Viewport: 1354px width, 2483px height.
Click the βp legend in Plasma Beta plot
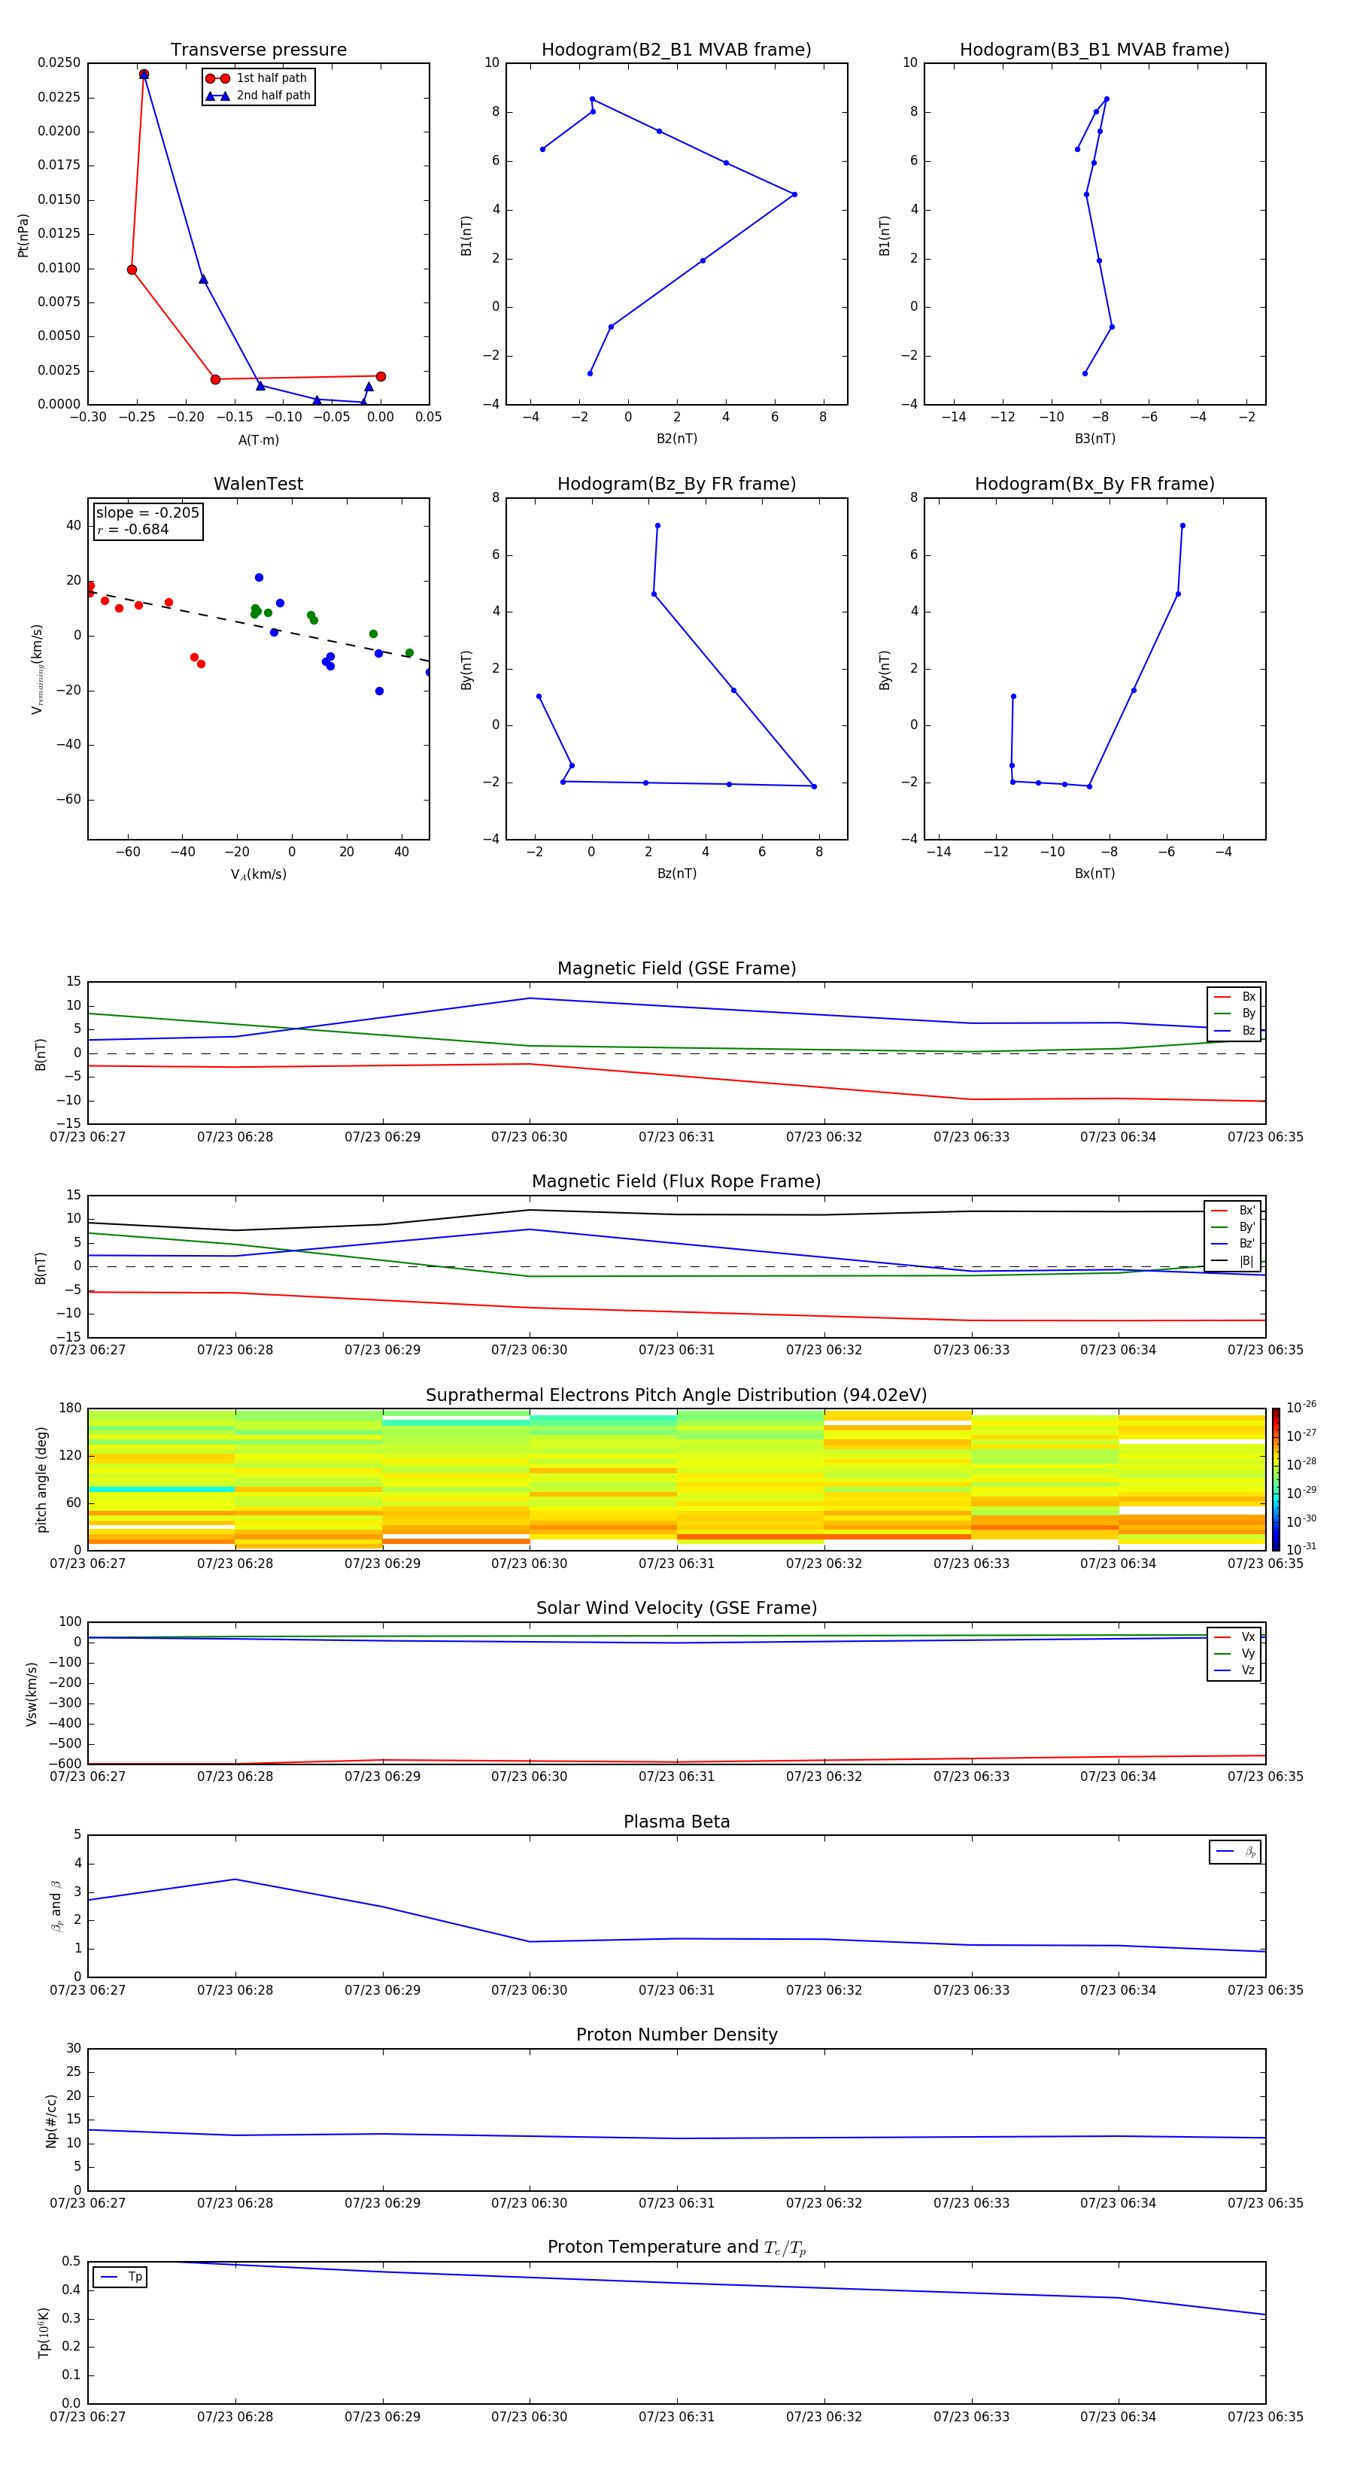tap(1235, 1852)
